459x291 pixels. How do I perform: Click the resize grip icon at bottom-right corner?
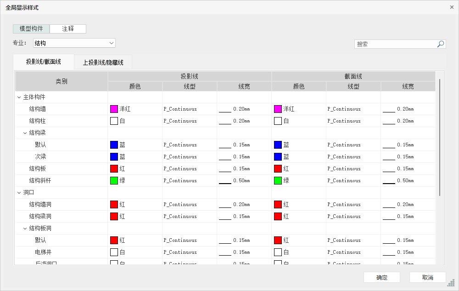click(451, 282)
